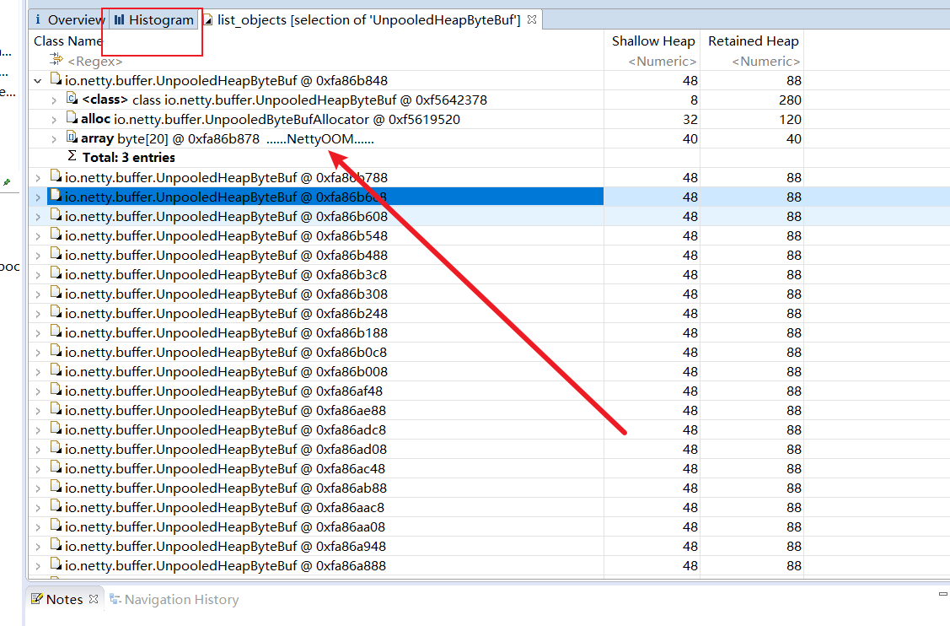Minimize the bottom Notes panel
This screenshot has height=626, width=950.
[x=942, y=594]
